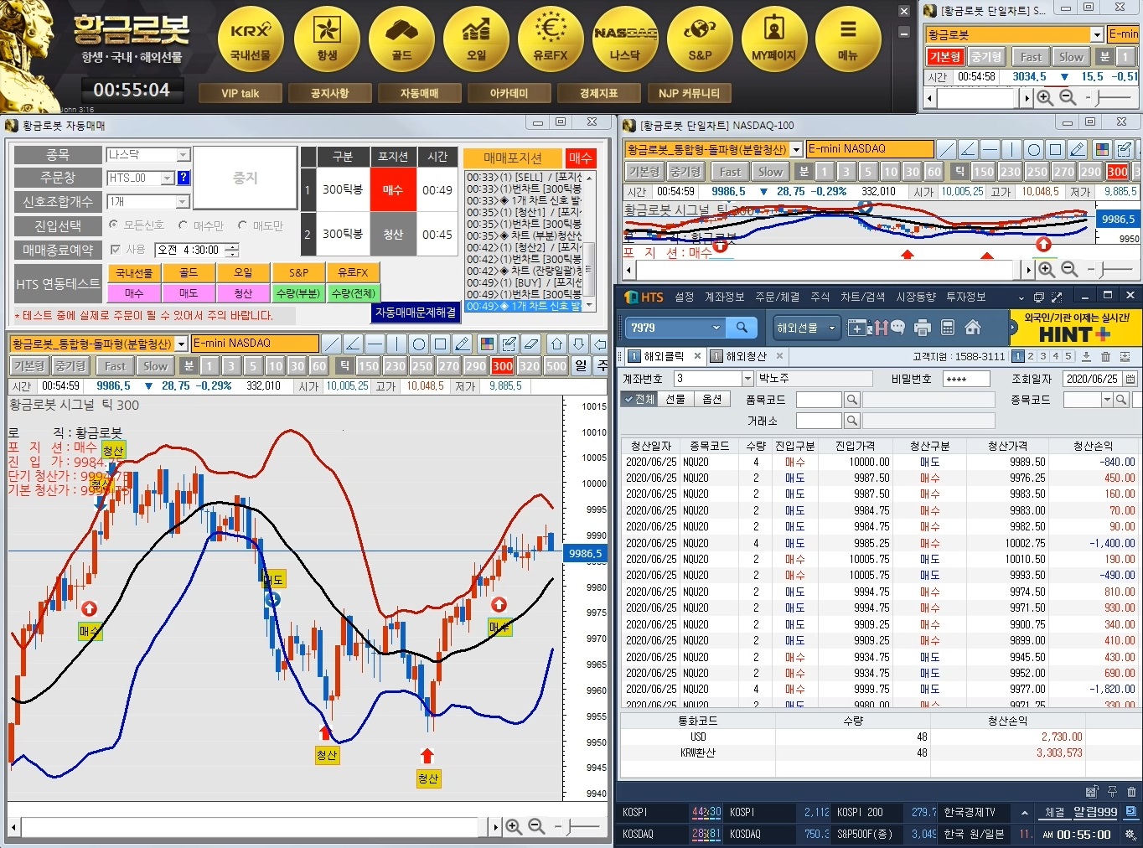Open the KRX 국내선물 round icon
Image resolution: width=1143 pixels, height=848 pixels.
pos(251,39)
